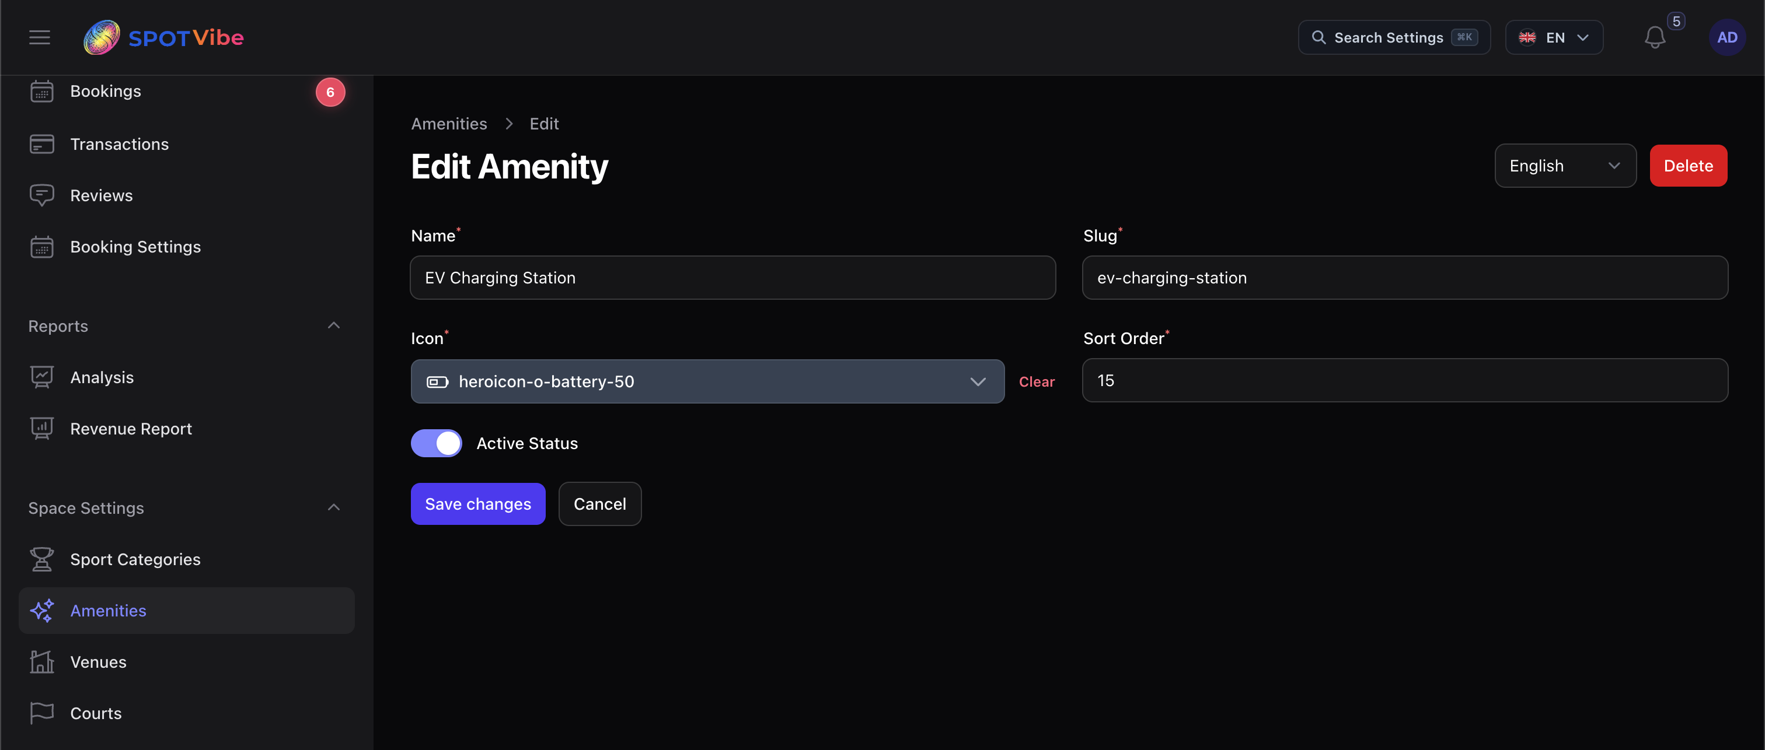Click the Reviews speech bubble icon
This screenshot has width=1765, height=750.
[x=42, y=195]
